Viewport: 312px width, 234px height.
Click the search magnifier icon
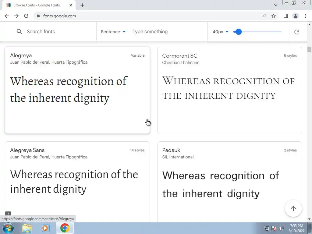pos(19,32)
